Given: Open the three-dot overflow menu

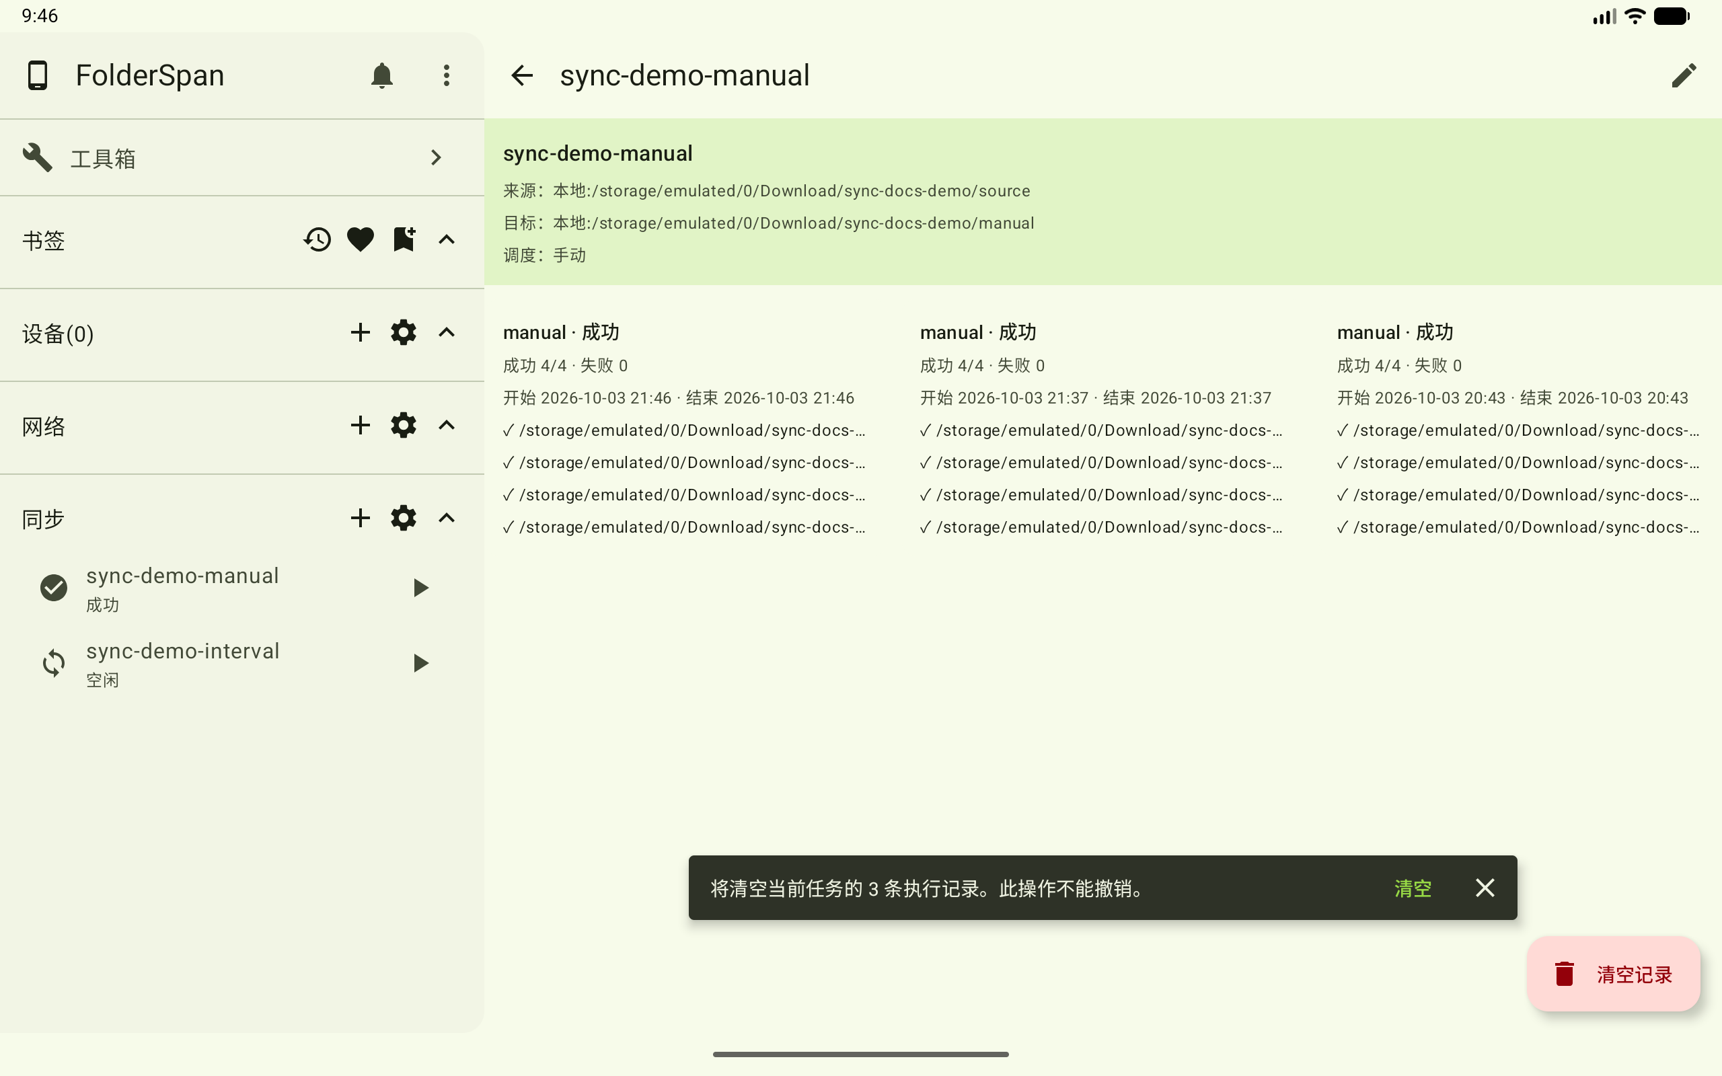Looking at the screenshot, I should tap(446, 75).
